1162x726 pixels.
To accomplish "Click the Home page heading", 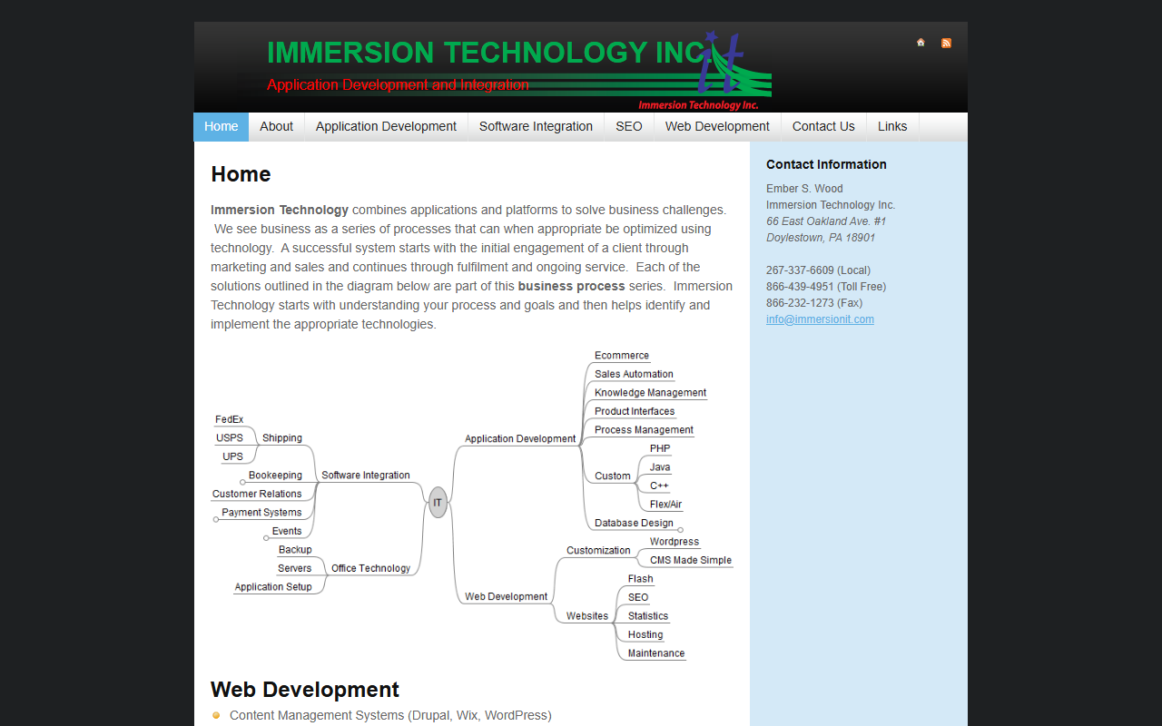I will pos(241,173).
